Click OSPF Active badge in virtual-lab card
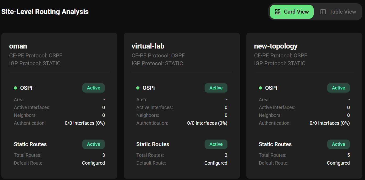Viewport: 365px width, 180px height. [216, 88]
